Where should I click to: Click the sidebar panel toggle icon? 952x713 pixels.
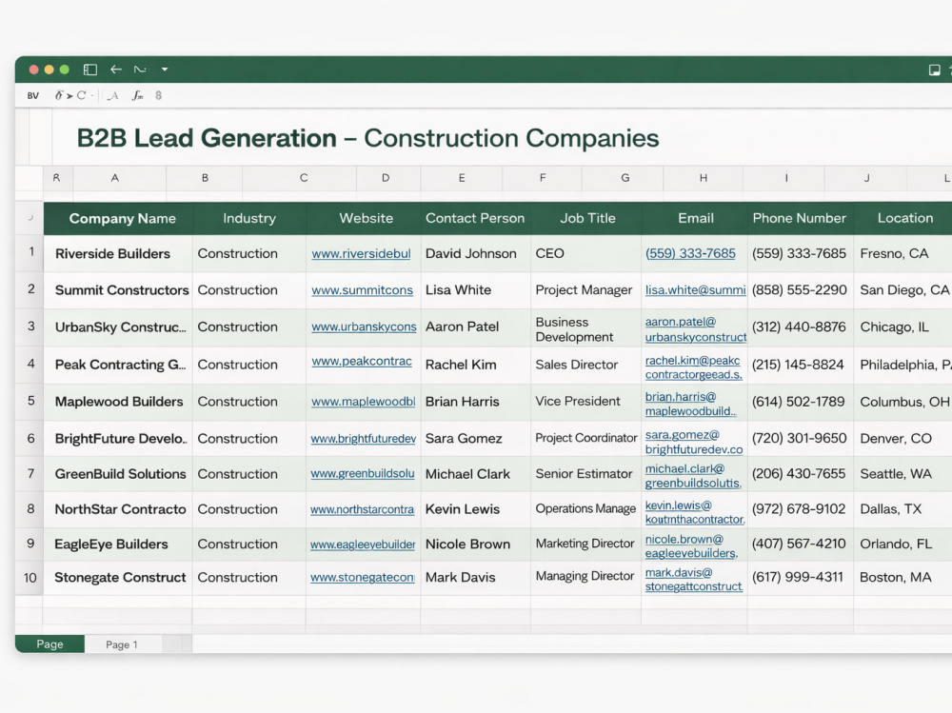(90, 69)
